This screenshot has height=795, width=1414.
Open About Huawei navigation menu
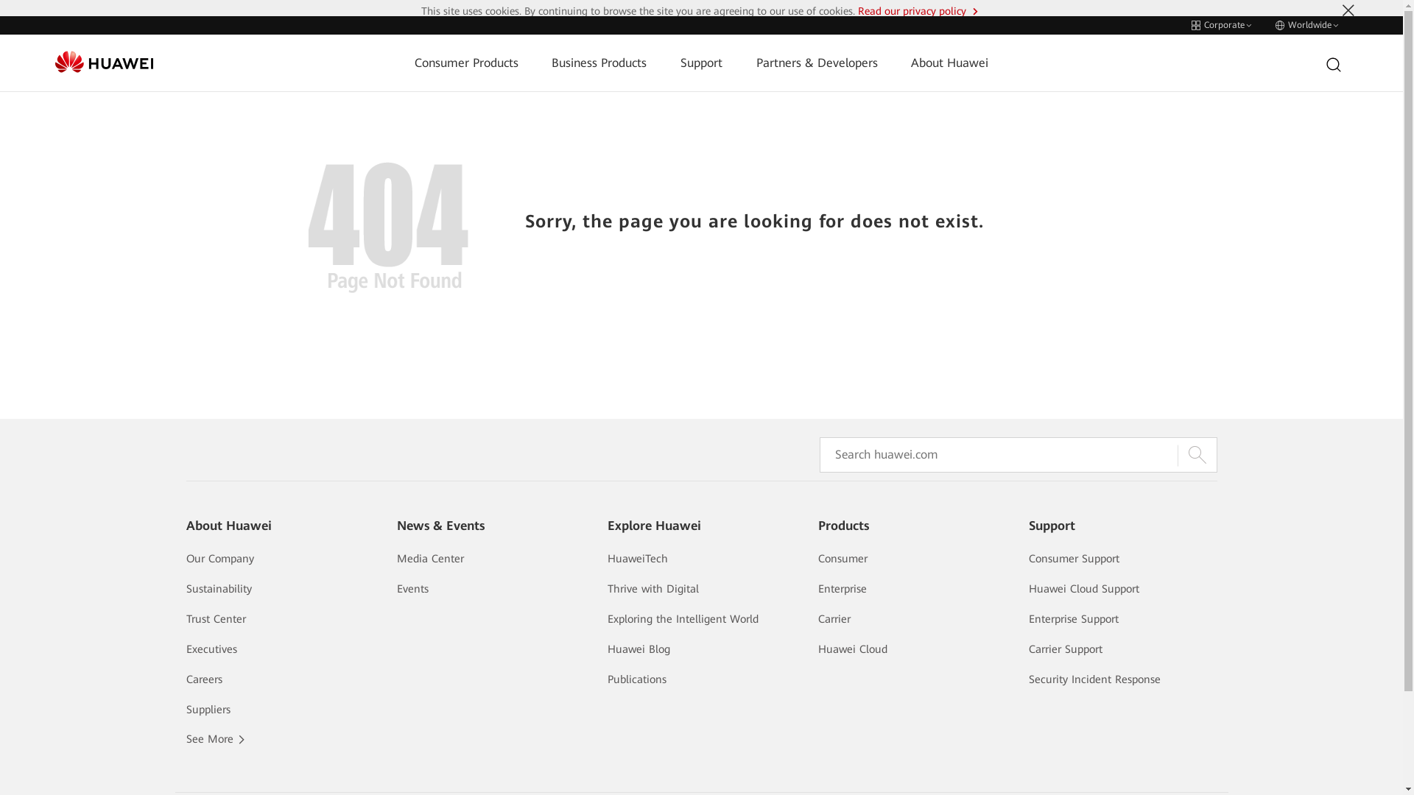[949, 63]
